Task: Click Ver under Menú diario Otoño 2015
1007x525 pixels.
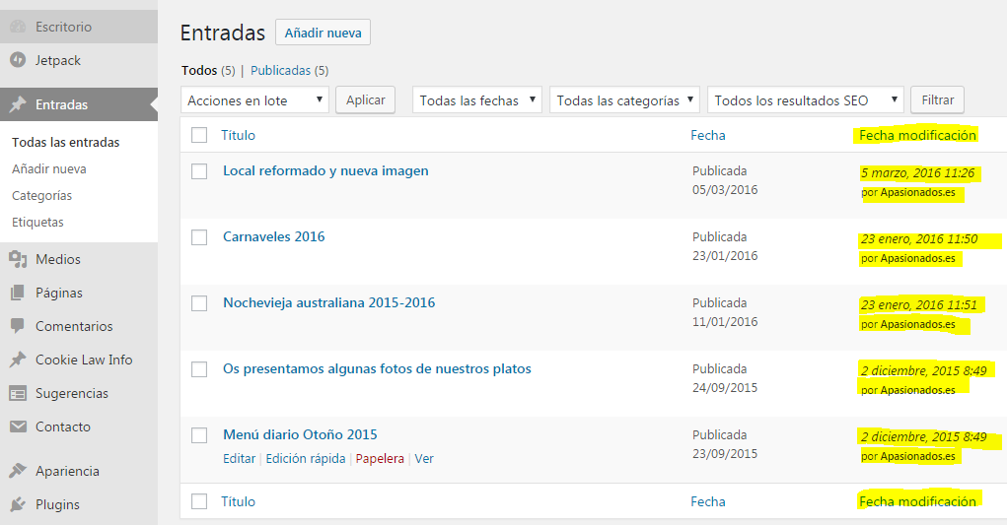Action: [x=424, y=458]
